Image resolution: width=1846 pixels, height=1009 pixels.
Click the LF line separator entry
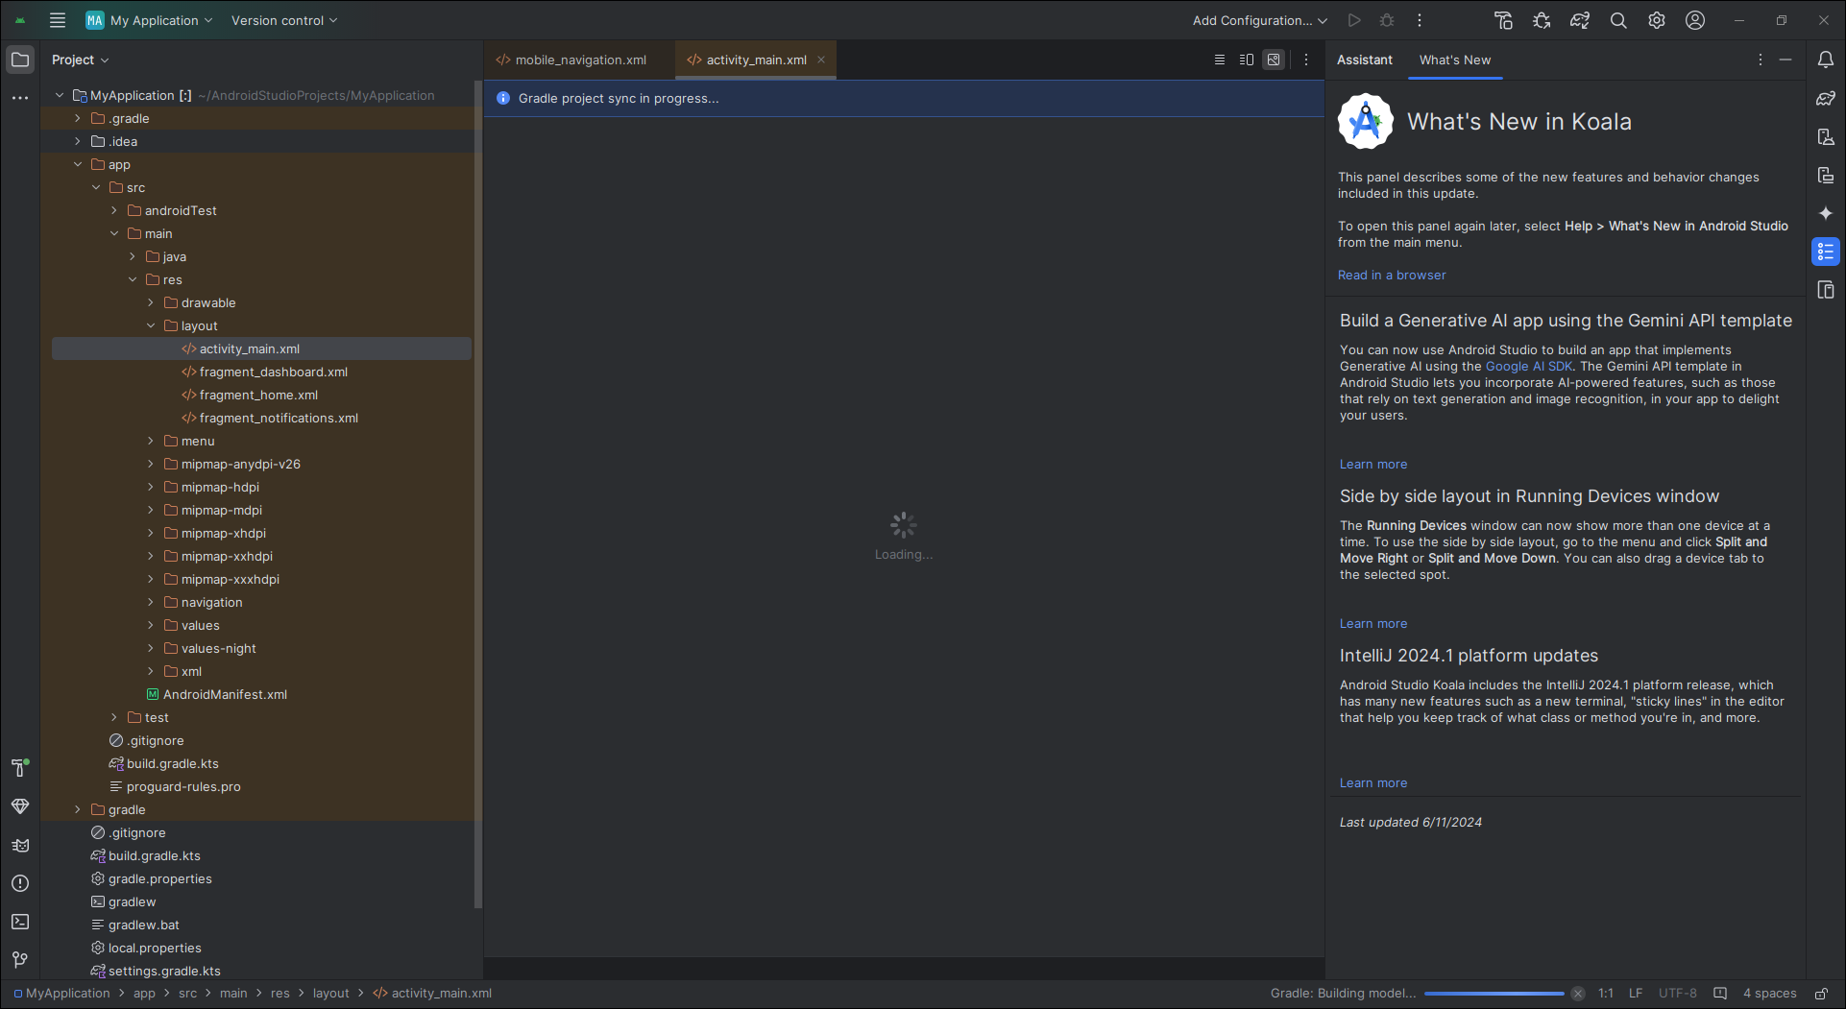[x=1635, y=994]
